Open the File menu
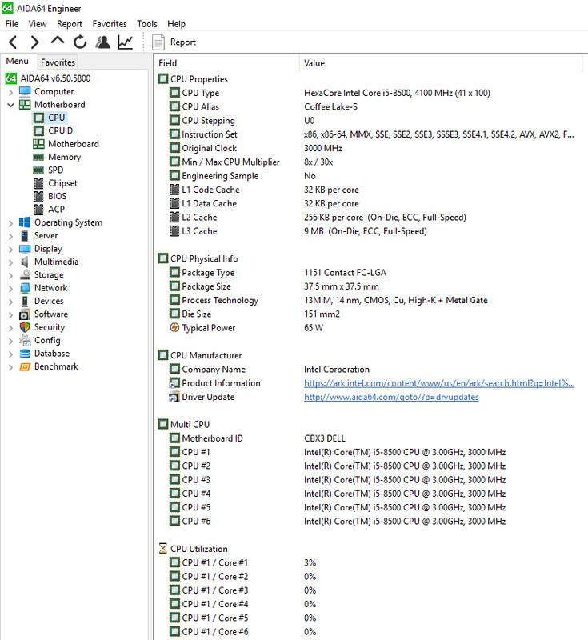This screenshot has height=640, width=588. pos(11,24)
